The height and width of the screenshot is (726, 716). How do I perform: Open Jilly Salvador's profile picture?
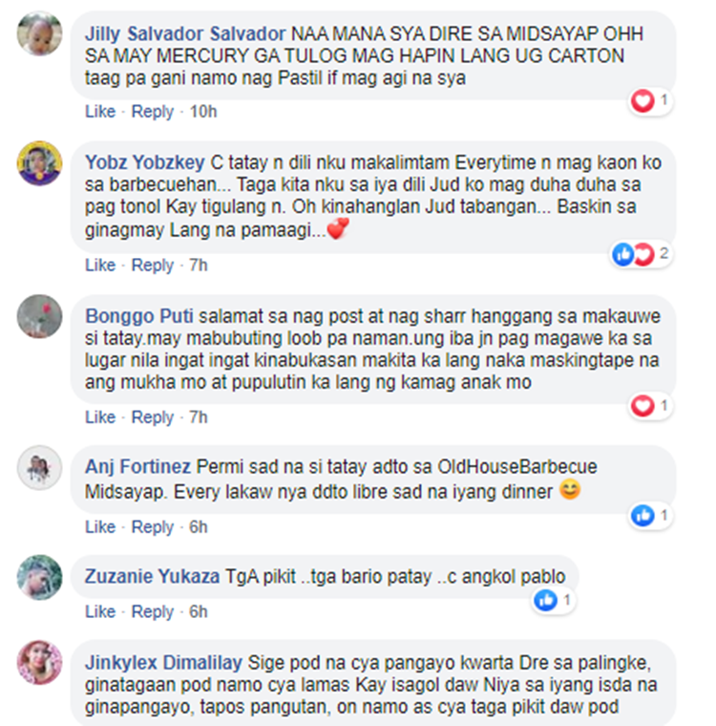pos(40,33)
